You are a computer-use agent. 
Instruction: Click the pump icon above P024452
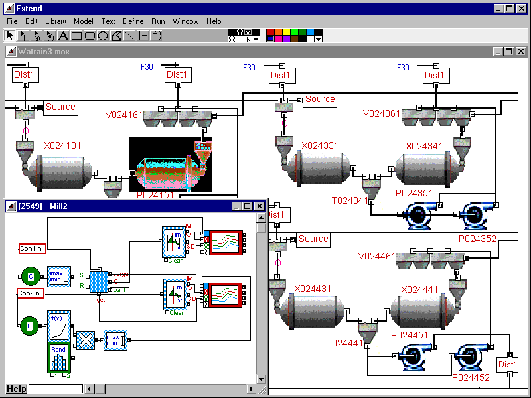coord(473,357)
